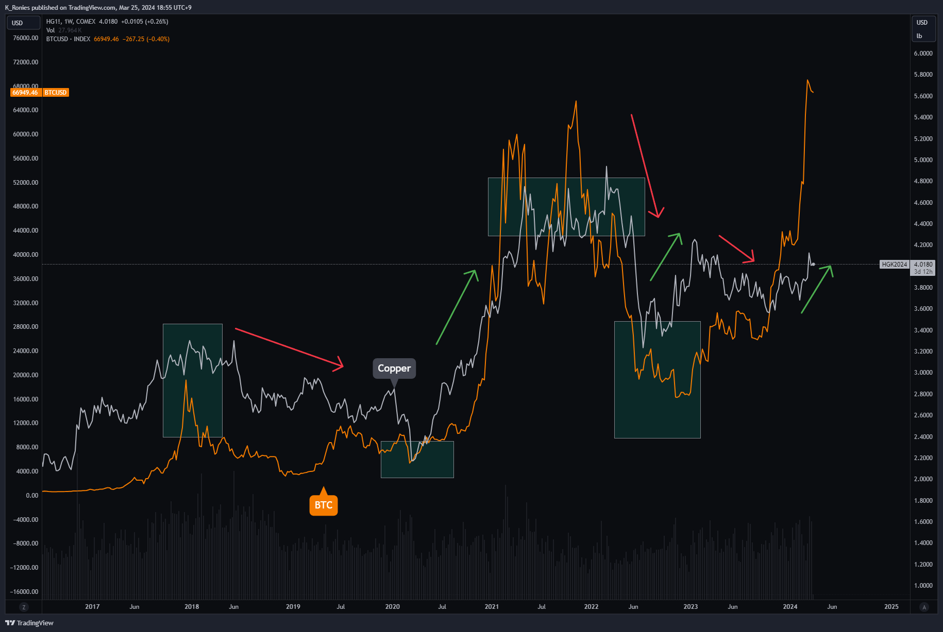The image size is (943, 632).
Task: Open the right USD lb unit selector
Action: point(923,29)
